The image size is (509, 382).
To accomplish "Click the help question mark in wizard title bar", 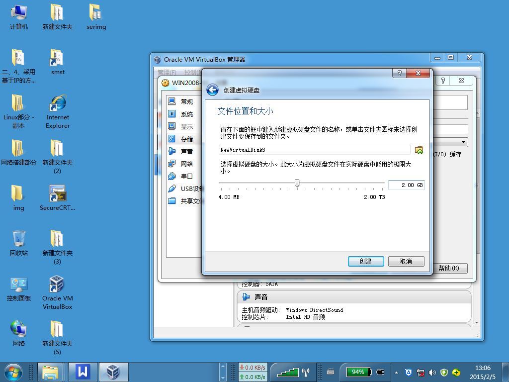I will (x=400, y=73).
